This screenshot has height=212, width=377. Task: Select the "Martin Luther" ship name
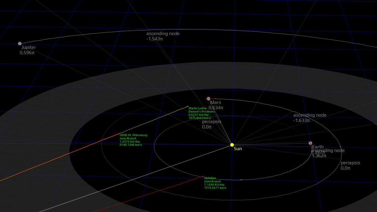click(x=198, y=108)
